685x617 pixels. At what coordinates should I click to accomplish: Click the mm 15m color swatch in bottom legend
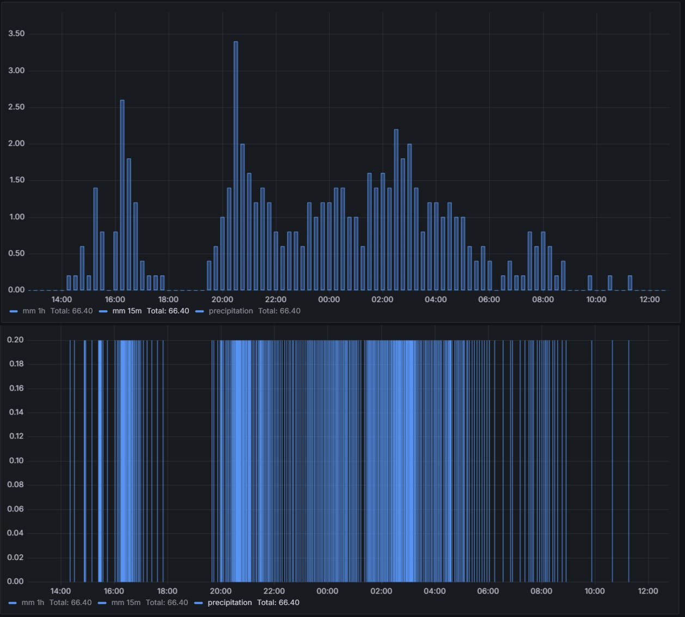(102, 603)
